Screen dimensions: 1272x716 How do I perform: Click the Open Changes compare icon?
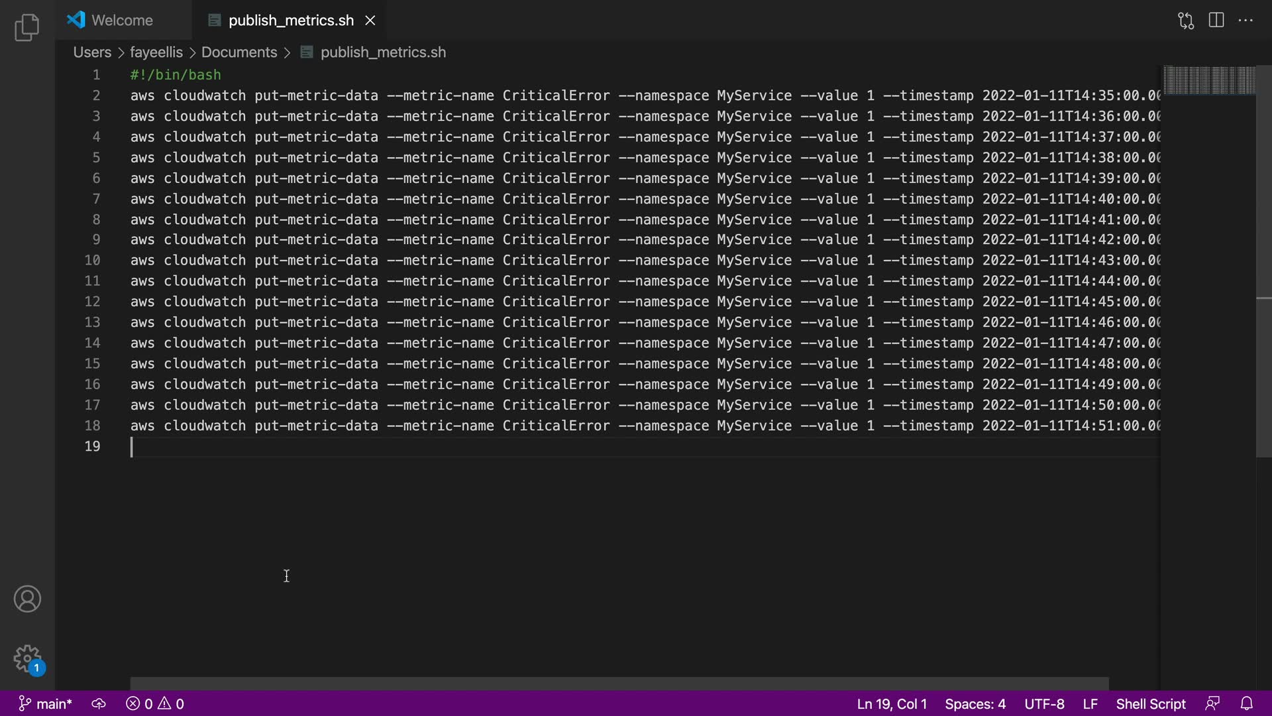pos(1186,21)
